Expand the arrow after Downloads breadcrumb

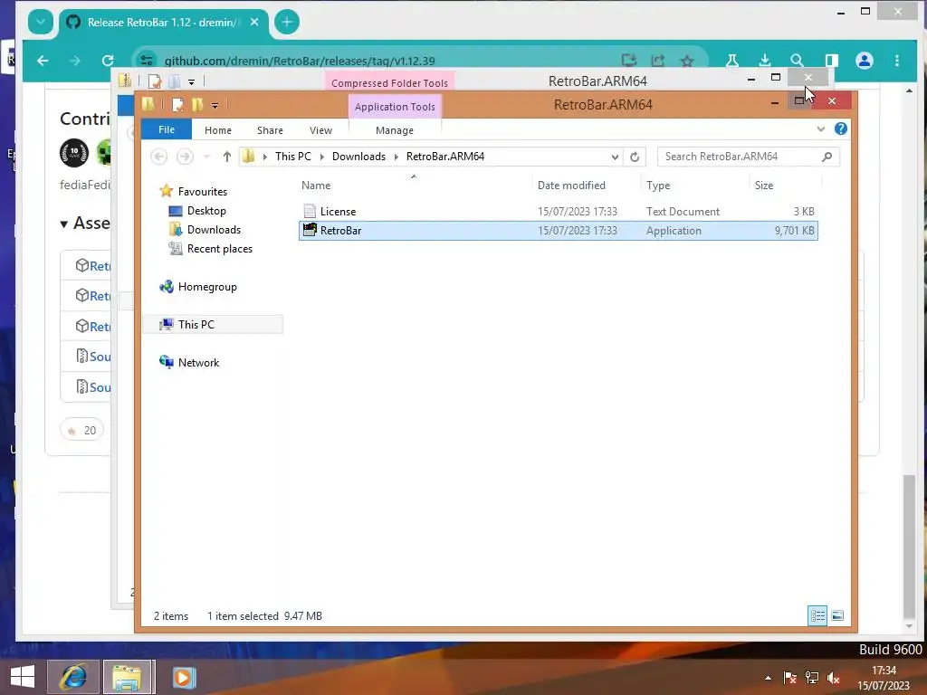pos(397,157)
